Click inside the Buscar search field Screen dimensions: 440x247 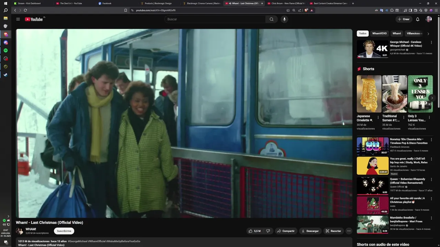tap(215, 19)
